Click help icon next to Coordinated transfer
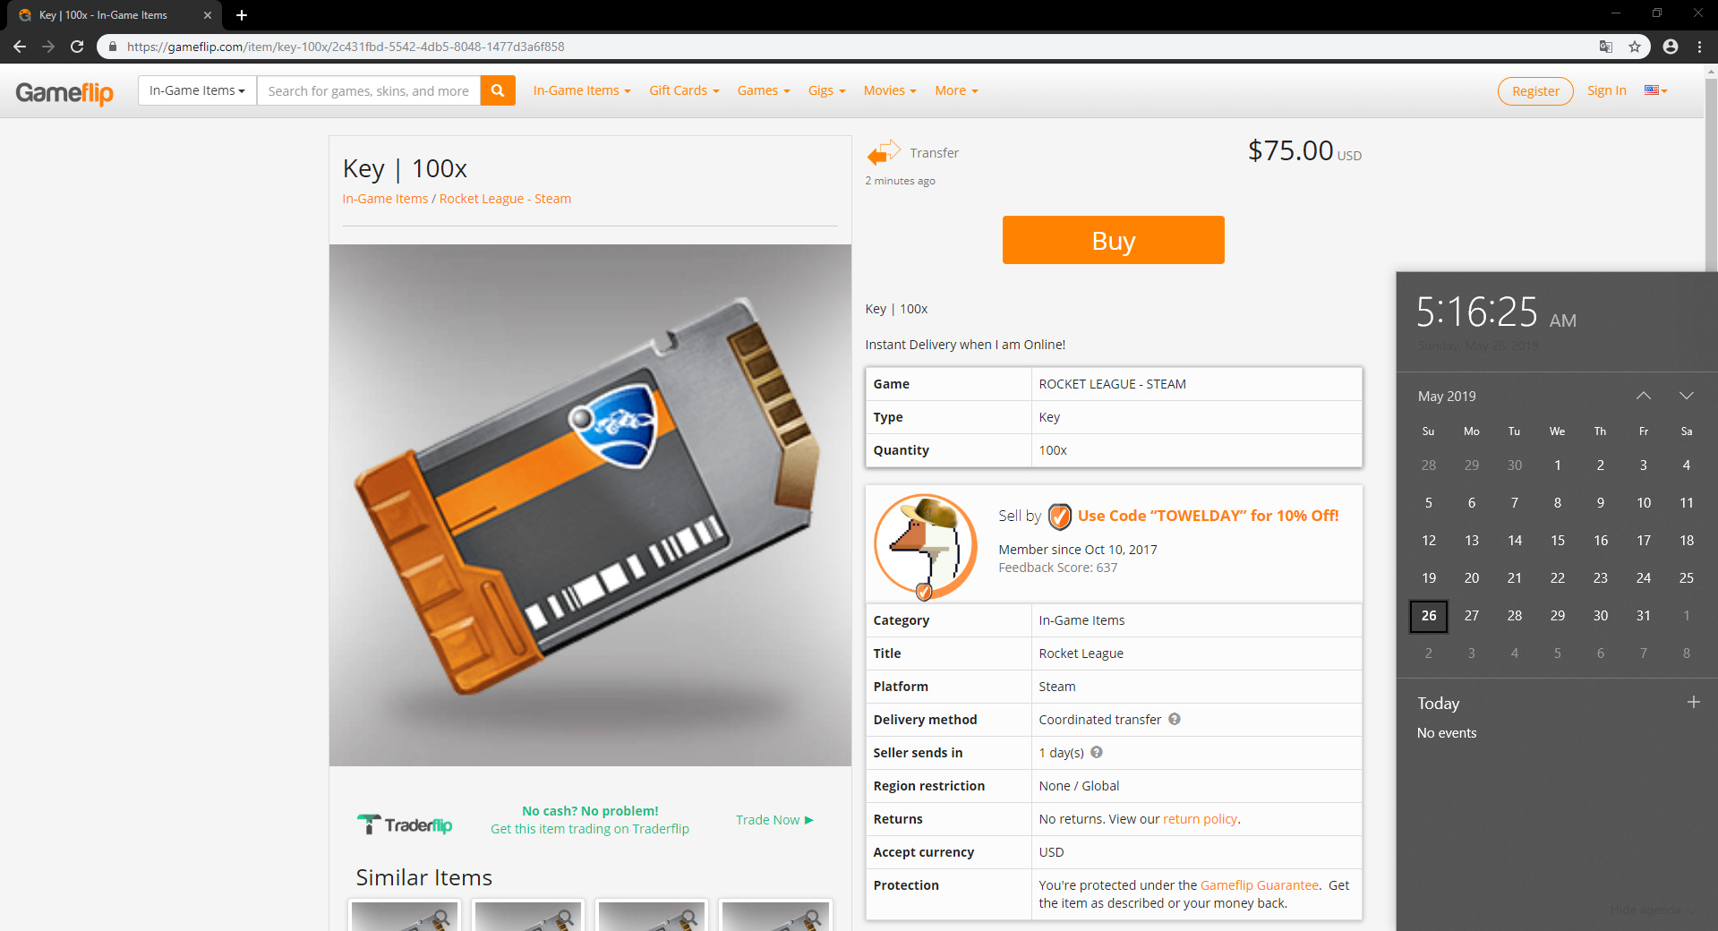1718x931 pixels. 1175,719
